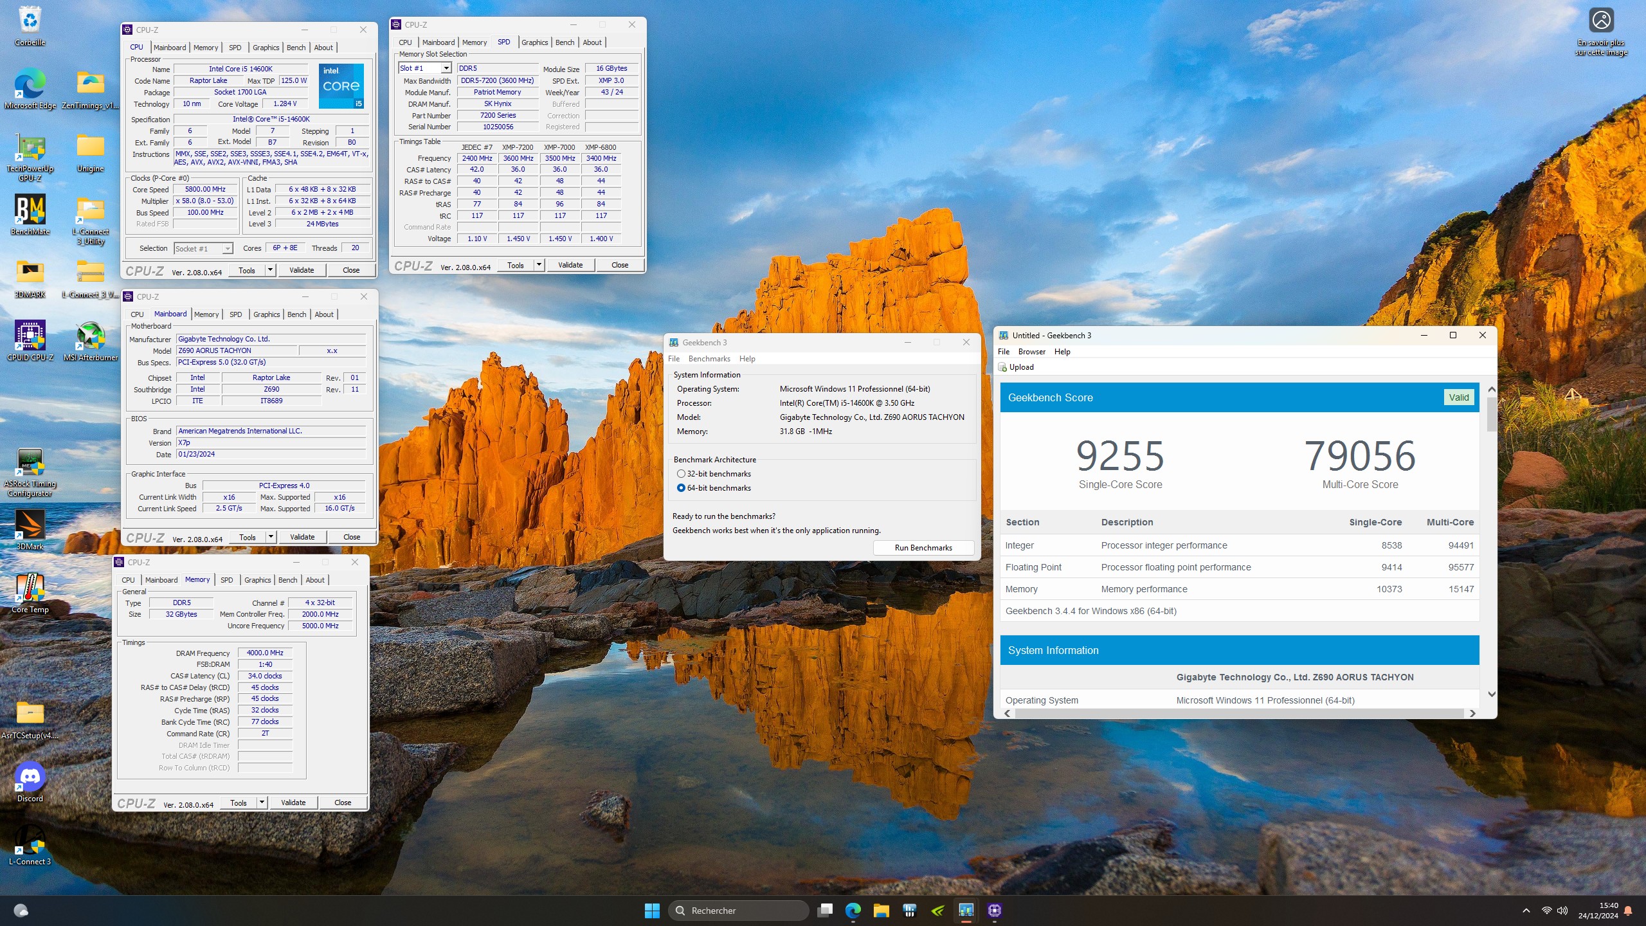Launch Discord from desktop
This screenshot has width=1646, height=926.
click(30, 781)
